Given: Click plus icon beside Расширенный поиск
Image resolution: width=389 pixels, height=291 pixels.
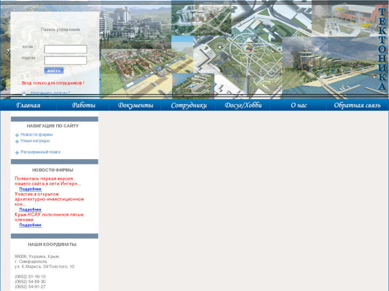Looking at the screenshot, I should point(17,152).
